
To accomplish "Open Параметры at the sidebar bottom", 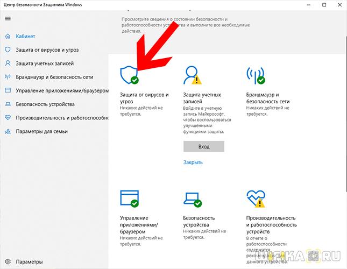I will point(29,261).
